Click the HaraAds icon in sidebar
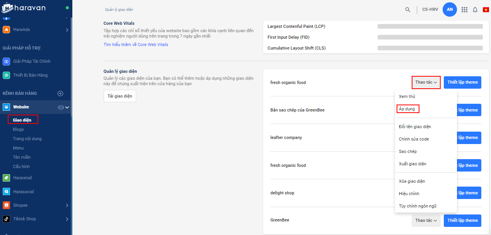The height and width of the screenshot is (235, 491). coord(6,29)
